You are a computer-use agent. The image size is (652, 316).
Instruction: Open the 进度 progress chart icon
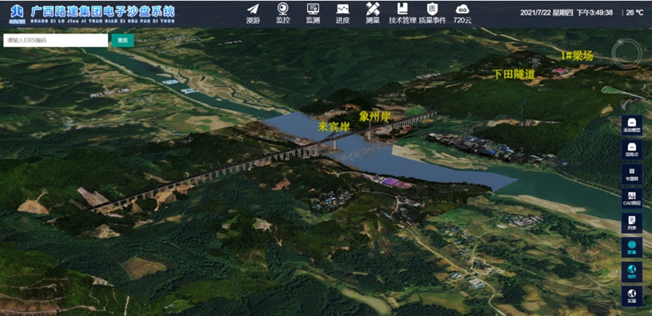pyautogui.click(x=342, y=13)
